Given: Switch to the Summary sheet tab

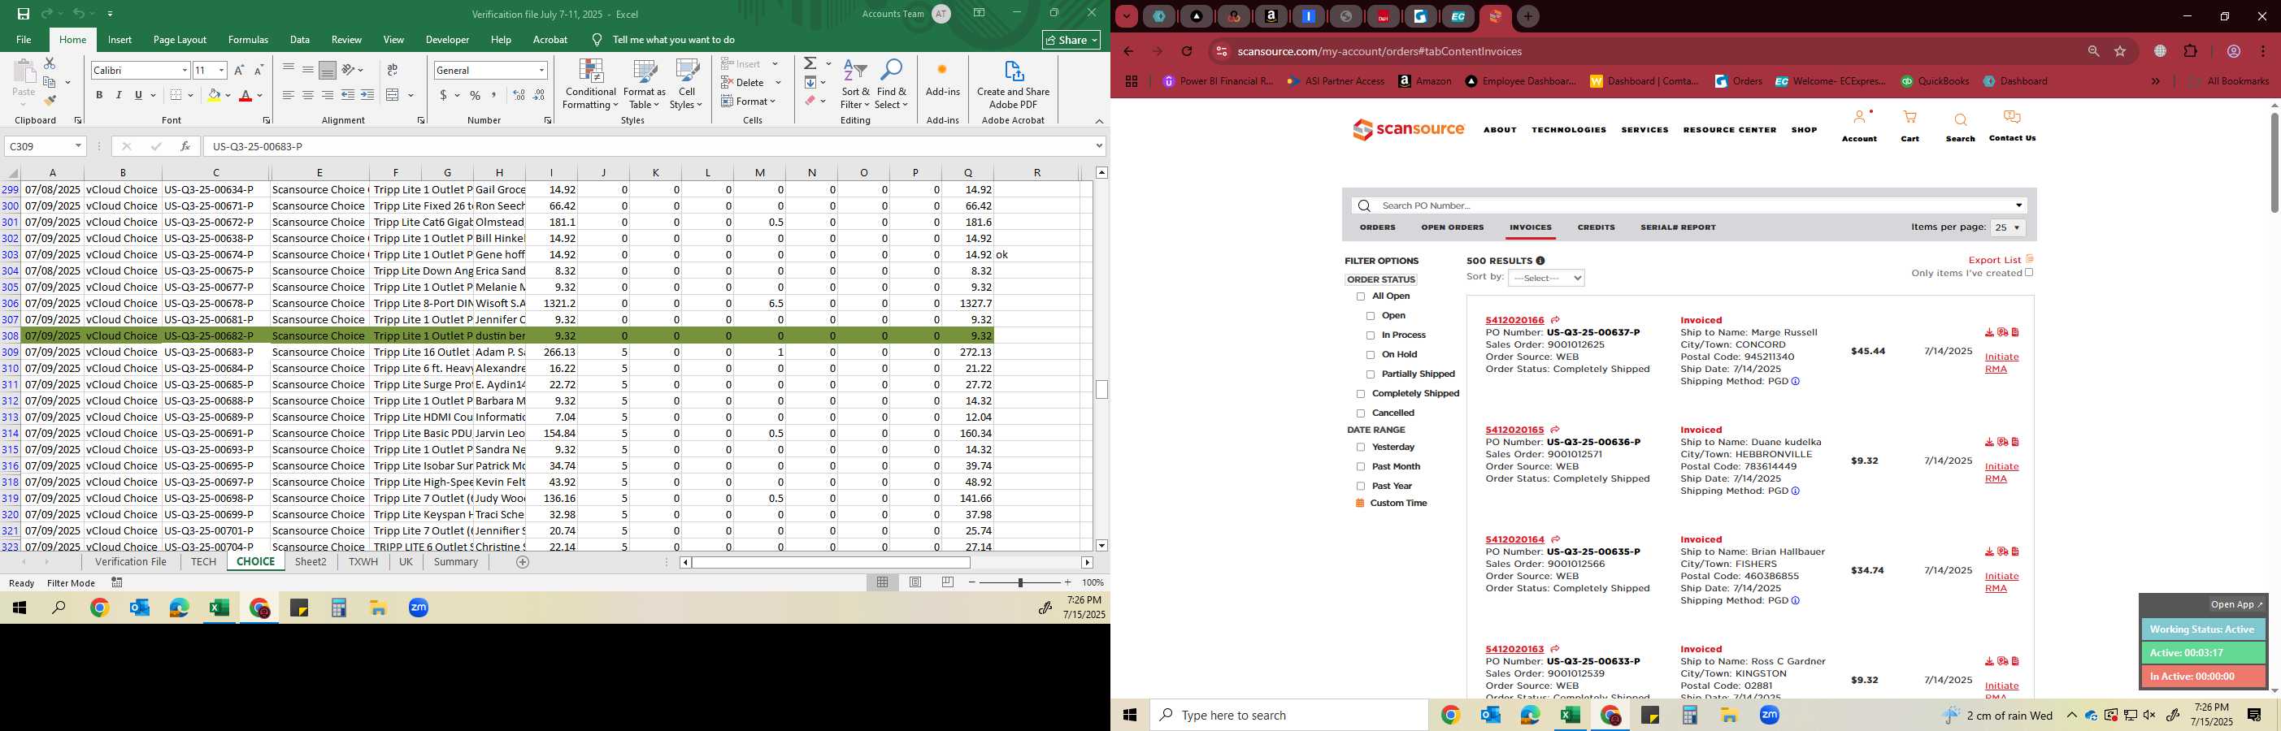Looking at the screenshot, I should point(456,562).
